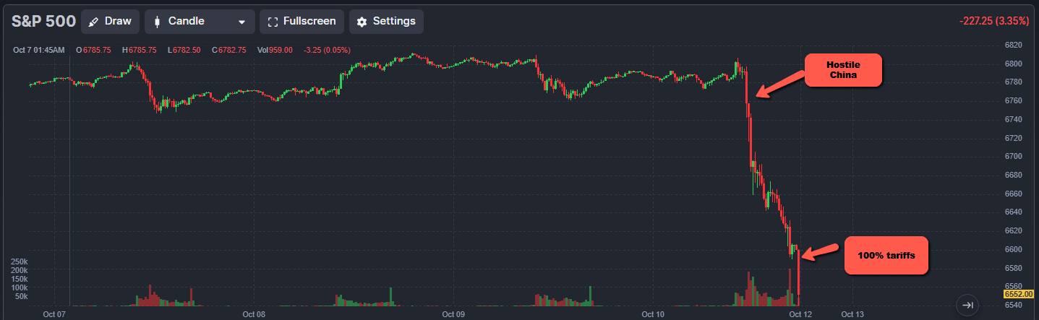Expand the chart type dropdown arrow
1039x320 pixels.
[241, 22]
